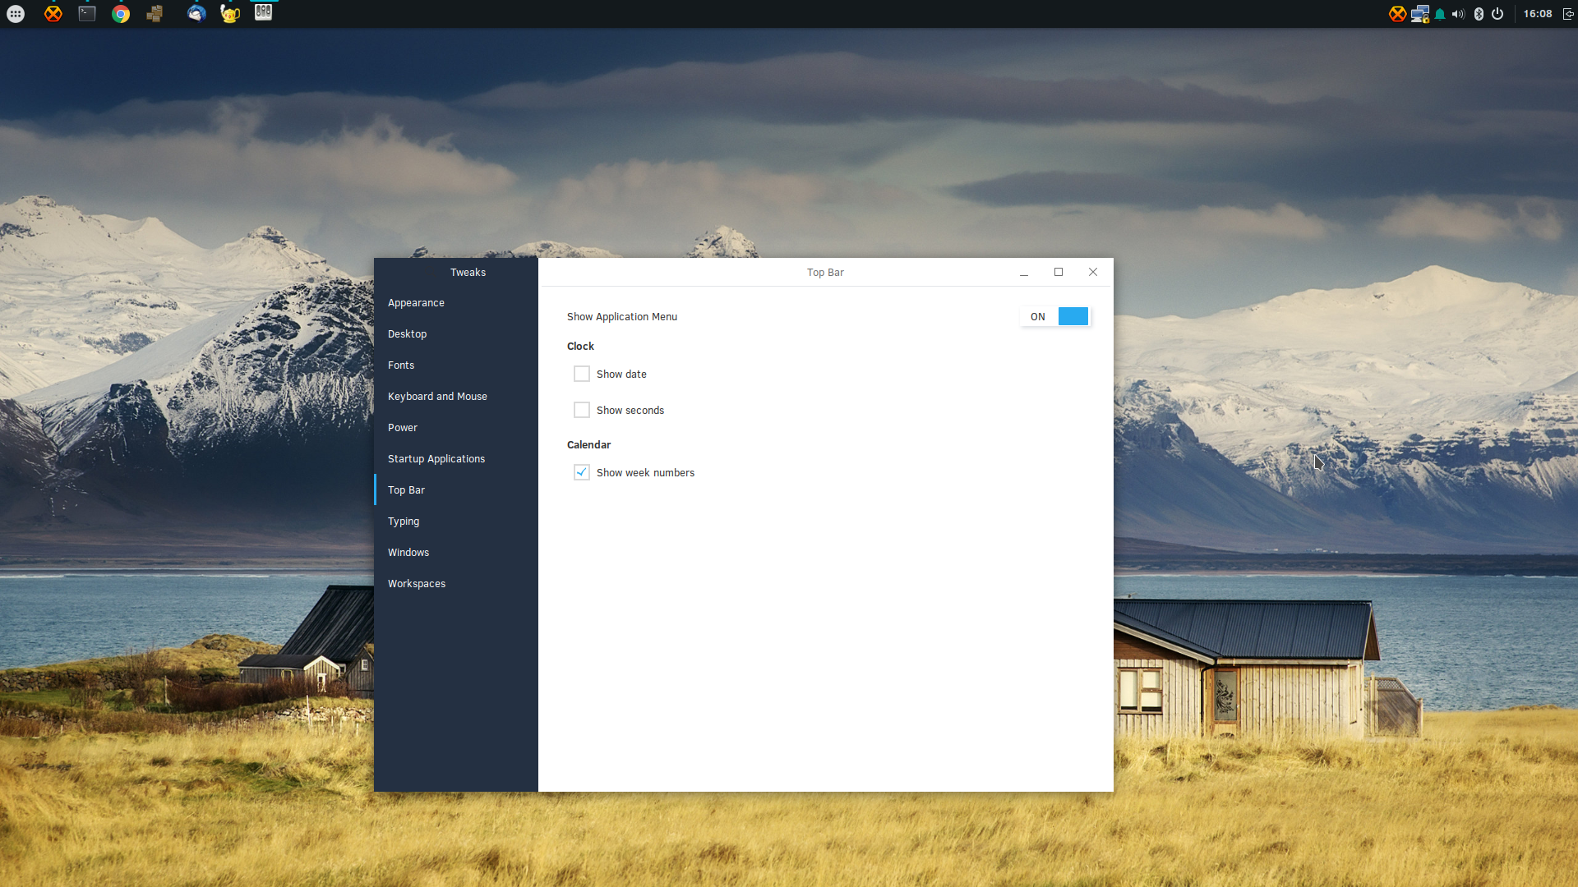Click the Show date label
Viewport: 1578px width, 887px height.
621,374
